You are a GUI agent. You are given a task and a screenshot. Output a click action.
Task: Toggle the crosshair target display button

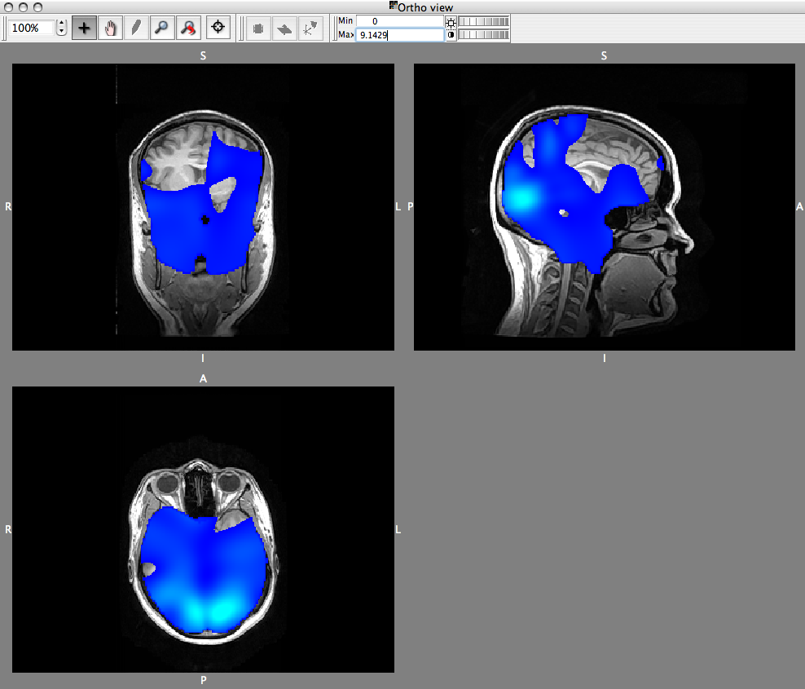tap(218, 28)
